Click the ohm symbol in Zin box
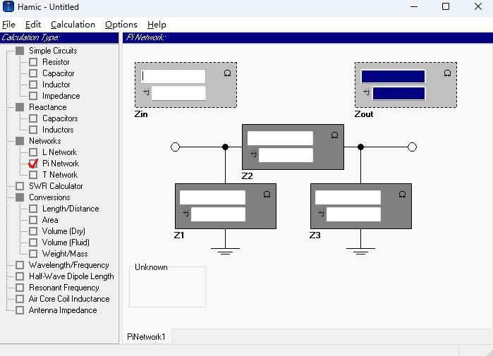Viewport: 493px width, 356px height. pos(227,73)
